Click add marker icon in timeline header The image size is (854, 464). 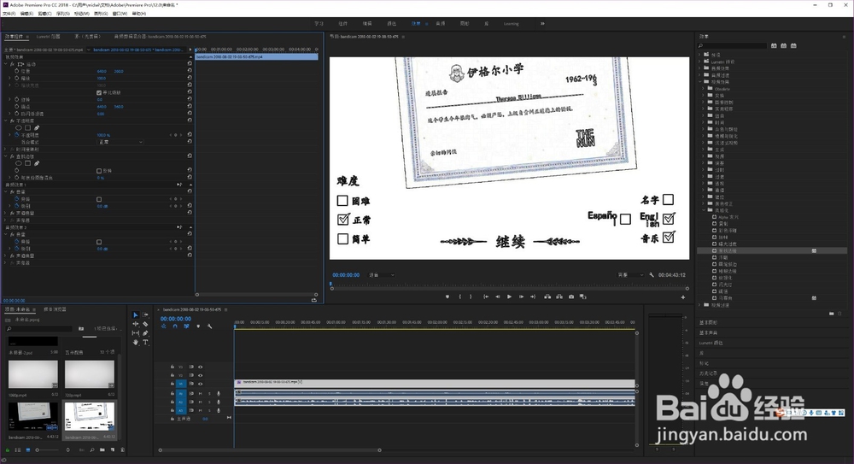[198, 326]
